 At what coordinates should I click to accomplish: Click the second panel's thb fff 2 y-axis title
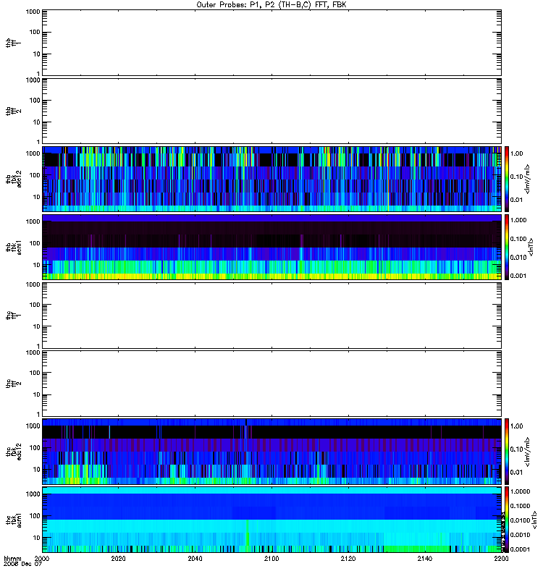click(14, 111)
